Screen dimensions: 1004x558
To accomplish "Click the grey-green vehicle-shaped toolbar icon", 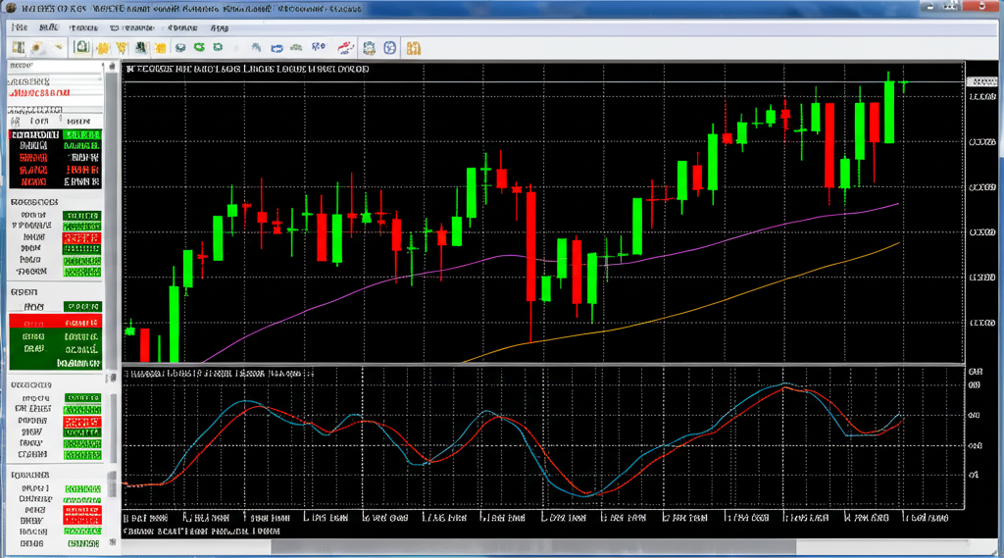I will [296, 48].
